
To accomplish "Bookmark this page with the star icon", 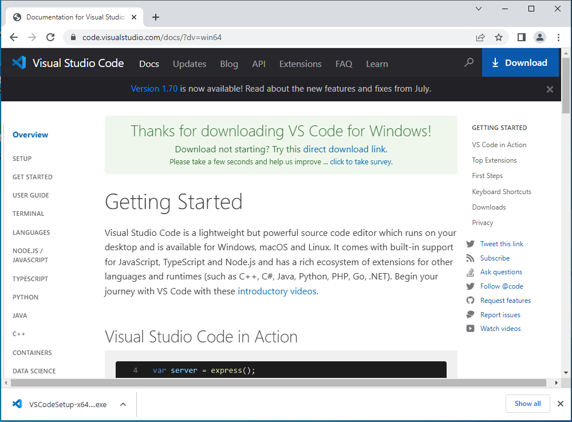I will (499, 37).
